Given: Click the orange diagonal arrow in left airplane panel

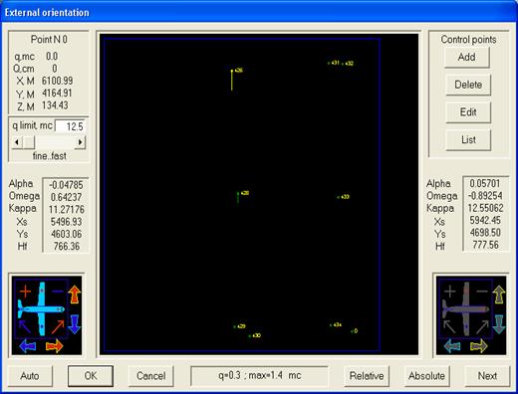Looking at the screenshot, I should coord(58,327).
